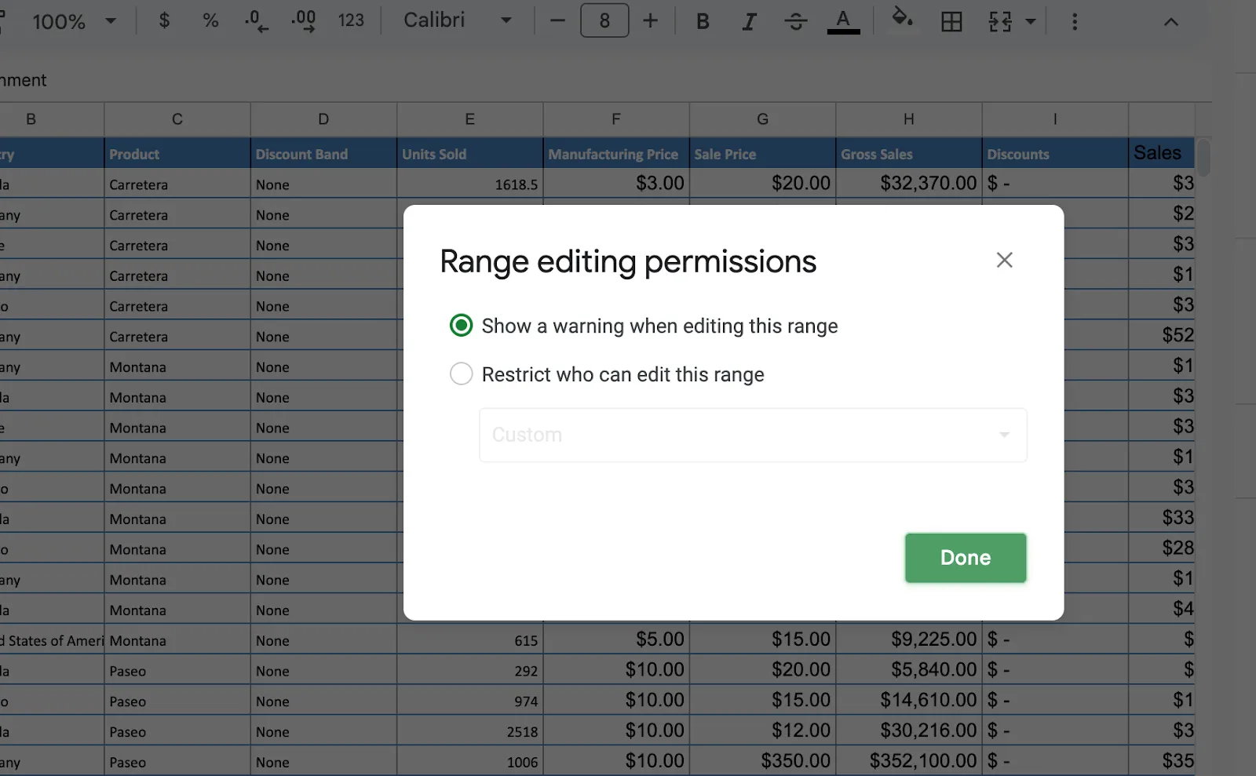Click the Discounts header cell
1256x776 pixels.
pyautogui.click(x=1055, y=154)
